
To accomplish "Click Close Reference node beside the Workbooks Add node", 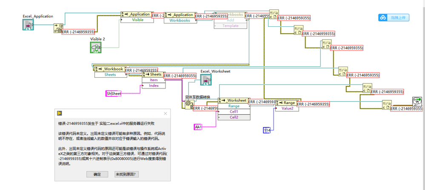I will (x=274, y=14).
